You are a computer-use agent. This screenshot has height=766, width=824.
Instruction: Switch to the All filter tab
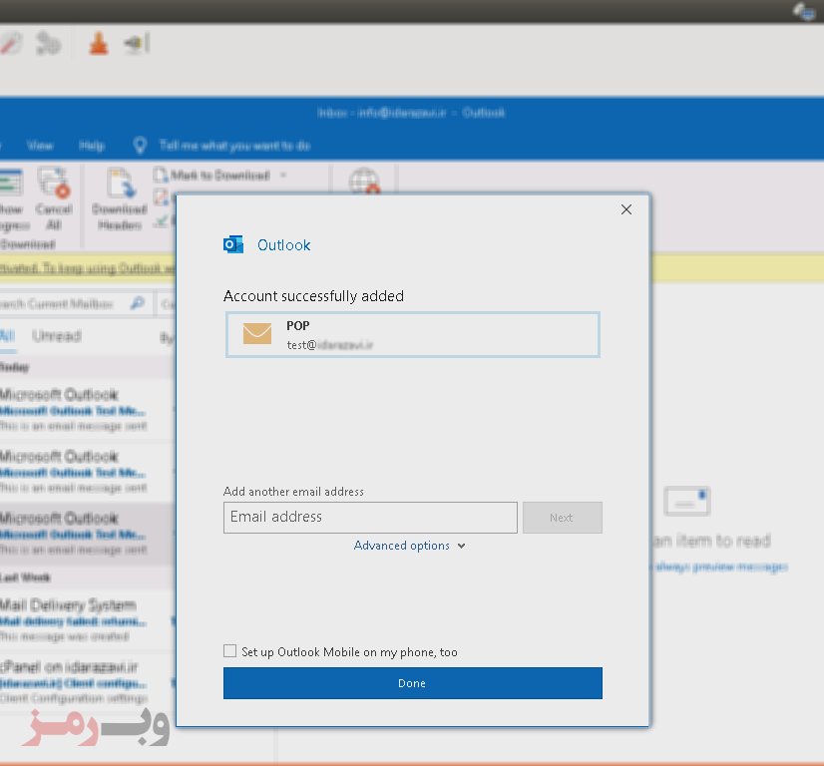coord(7,336)
